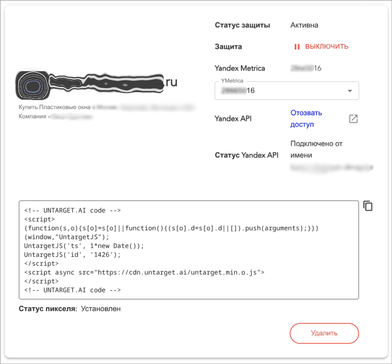
Task: Select the Купить Пластиковые окна description text
Action: pyautogui.click(x=55, y=107)
